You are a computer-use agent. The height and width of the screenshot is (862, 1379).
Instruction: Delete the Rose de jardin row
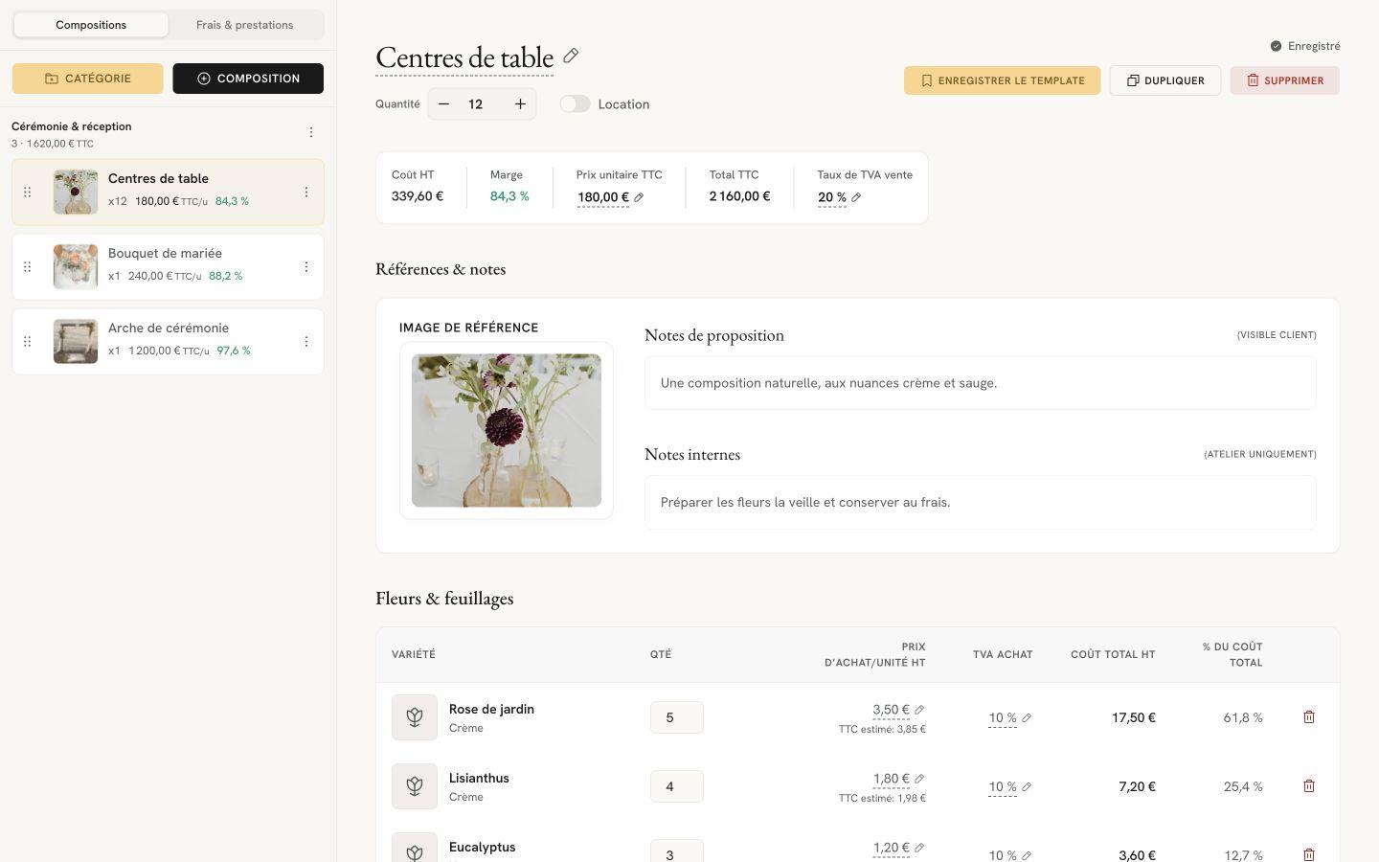1309,716
